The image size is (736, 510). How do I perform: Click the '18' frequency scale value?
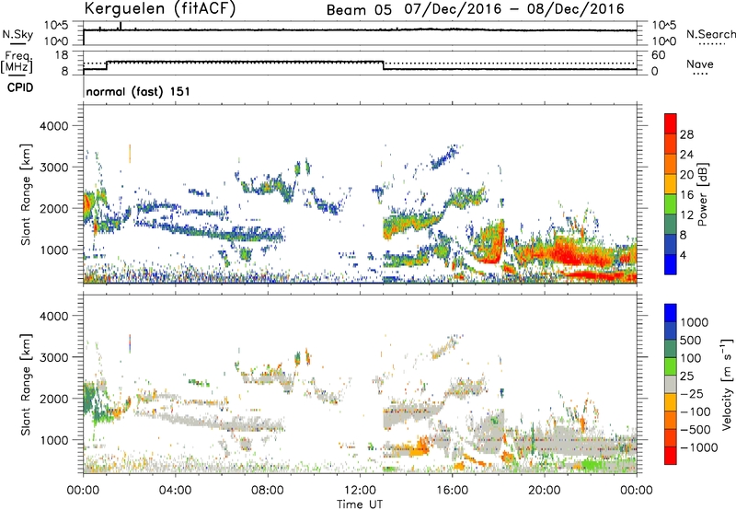coord(62,55)
